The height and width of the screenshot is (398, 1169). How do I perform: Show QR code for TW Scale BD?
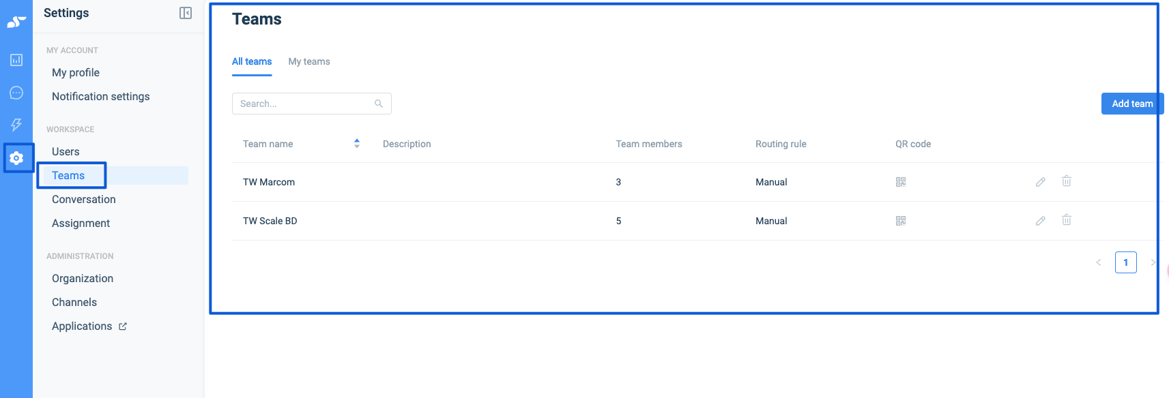click(x=901, y=221)
